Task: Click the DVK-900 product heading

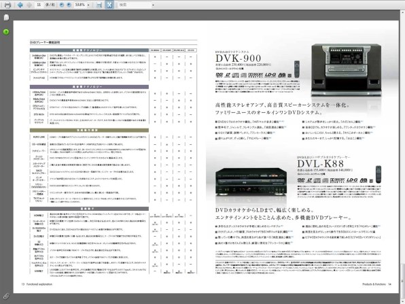Action: (x=238, y=58)
